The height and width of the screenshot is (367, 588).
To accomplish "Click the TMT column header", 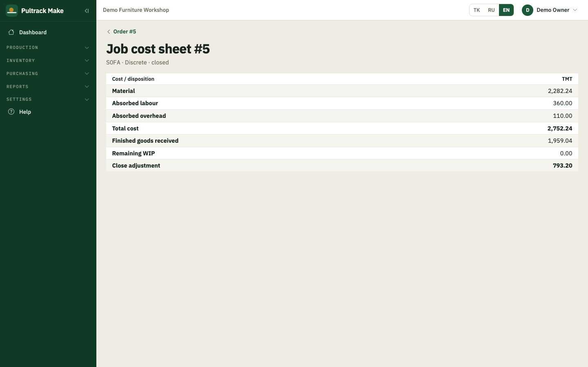I will point(567,79).
